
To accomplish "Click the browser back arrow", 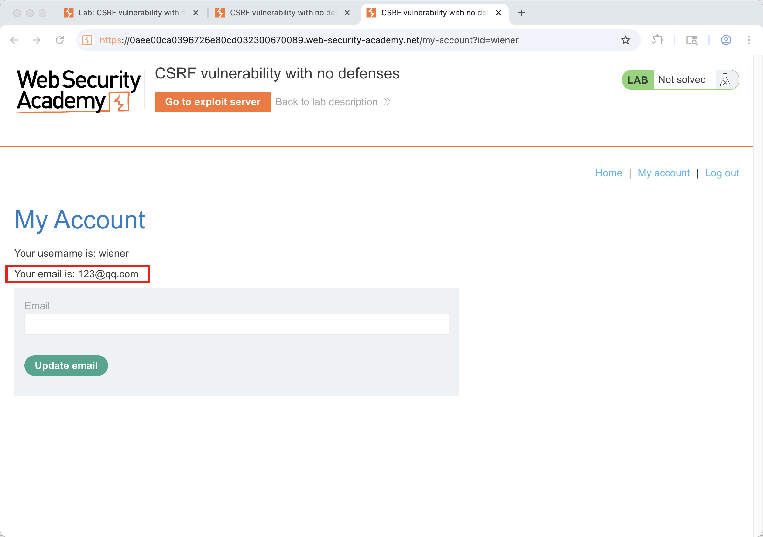I will [14, 40].
